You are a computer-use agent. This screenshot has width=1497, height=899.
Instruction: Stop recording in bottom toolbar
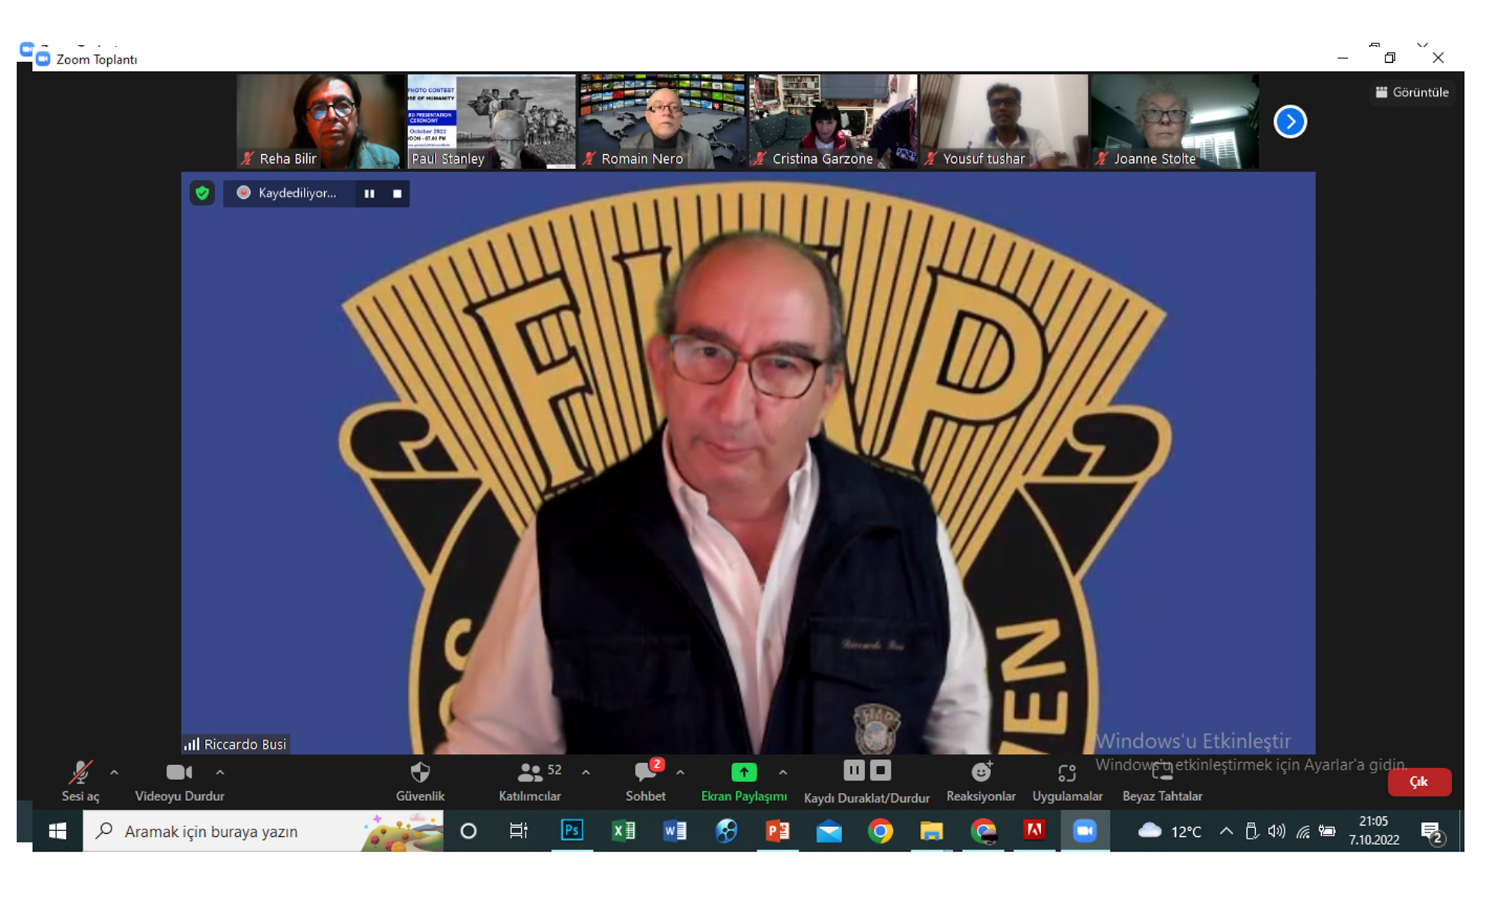tap(881, 770)
